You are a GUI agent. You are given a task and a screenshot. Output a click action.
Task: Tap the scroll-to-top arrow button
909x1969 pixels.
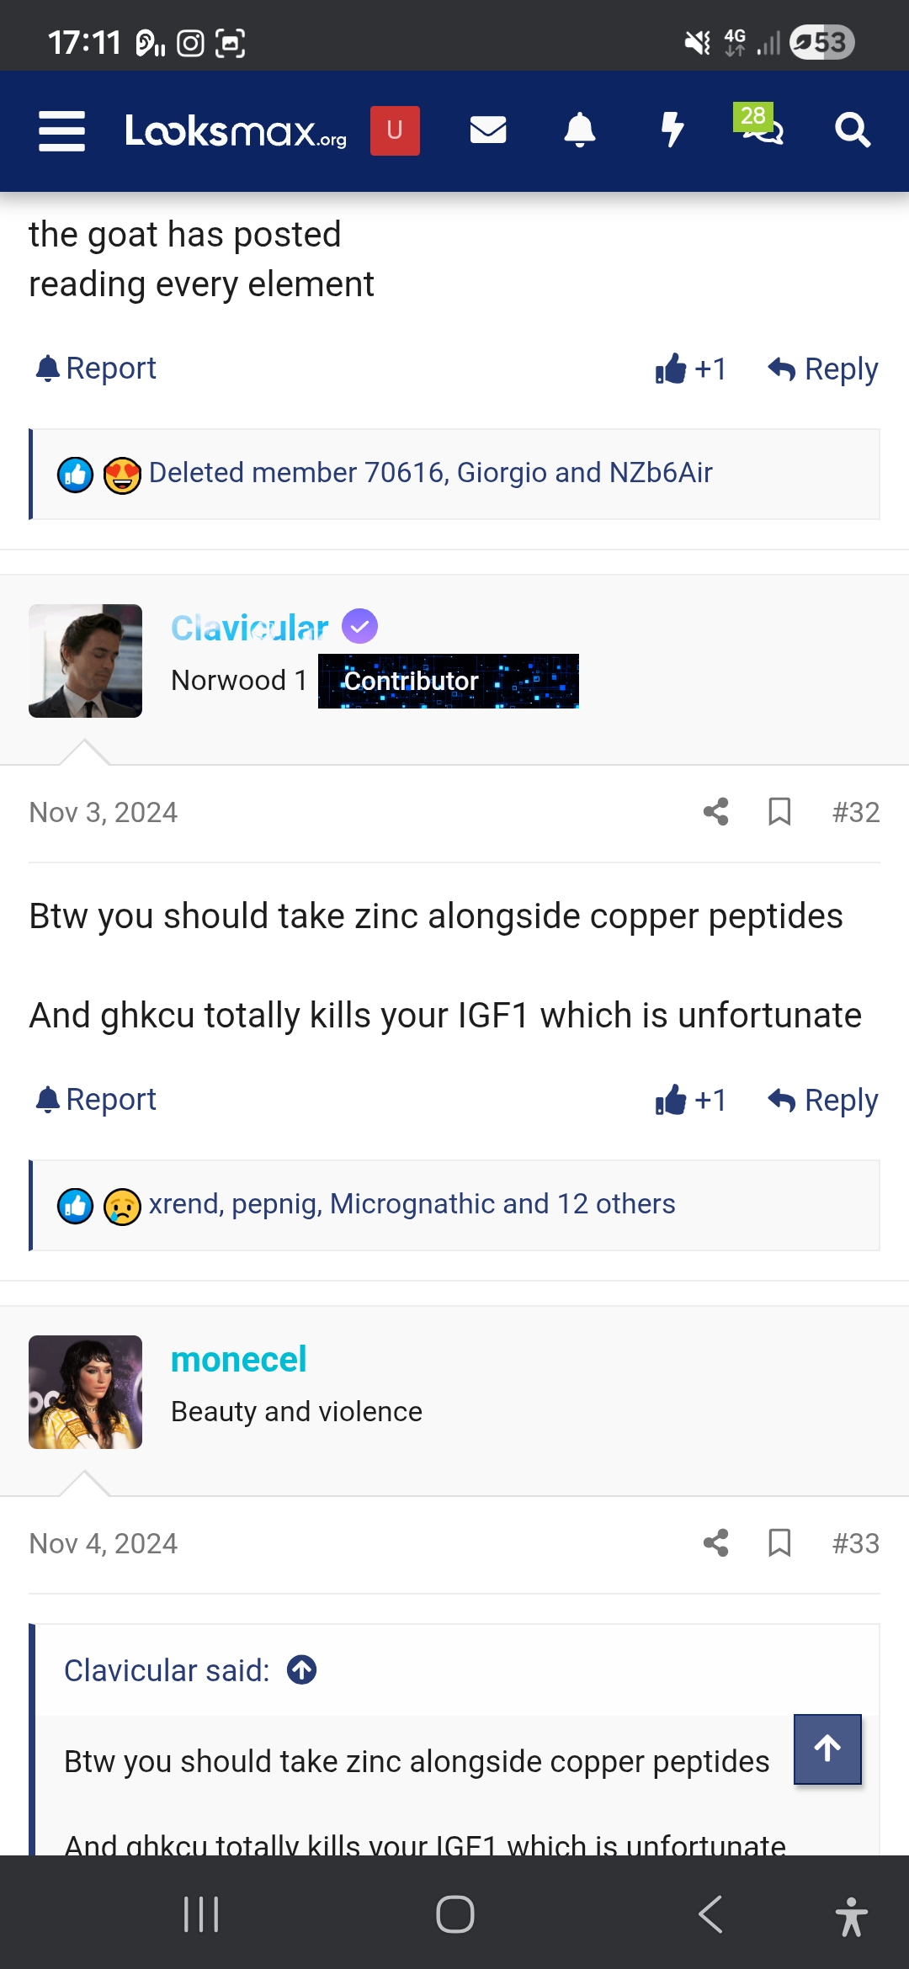coord(827,1749)
